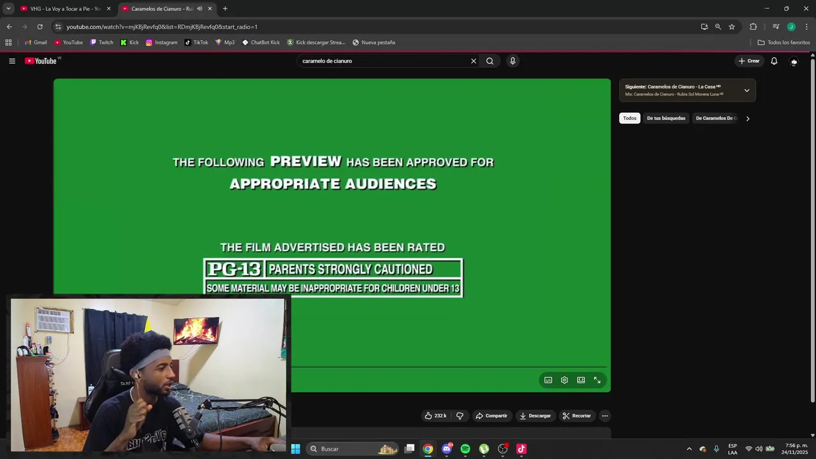Expand the Siguiente mix playlist panel
This screenshot has width=816, height=459.
tap(747, 91)
